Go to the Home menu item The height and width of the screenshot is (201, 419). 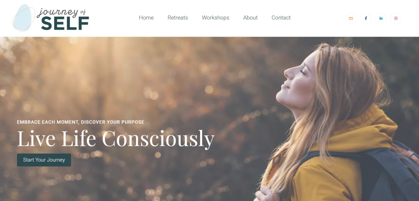click(146, 18)
